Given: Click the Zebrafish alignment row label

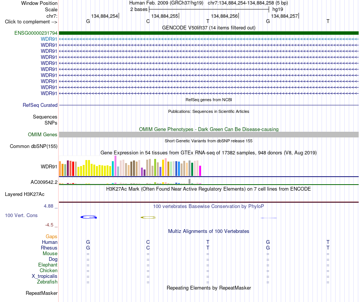Looking at the screenshot, I should point(47,282).
